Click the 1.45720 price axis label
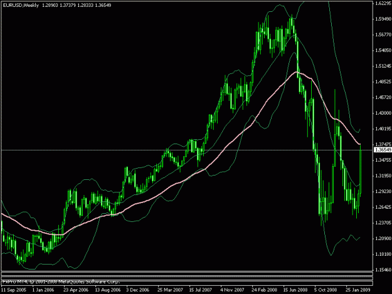This screenshot has height=294, width=392. point(383,97)
